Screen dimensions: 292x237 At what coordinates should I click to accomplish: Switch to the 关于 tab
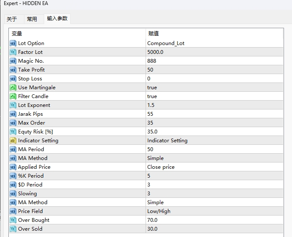pos(12,19)
